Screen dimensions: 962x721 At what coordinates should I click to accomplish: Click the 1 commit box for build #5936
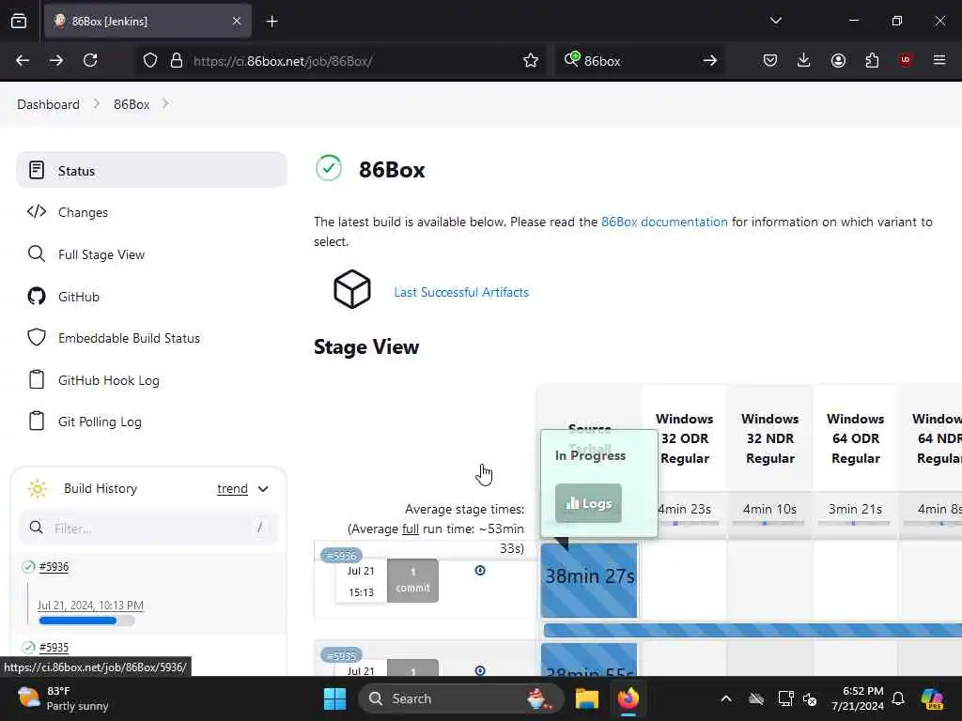click(x=413, y=580)
